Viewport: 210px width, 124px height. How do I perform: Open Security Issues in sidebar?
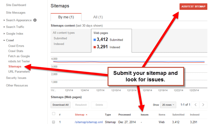pyautogui.click(x=16, y=78)
